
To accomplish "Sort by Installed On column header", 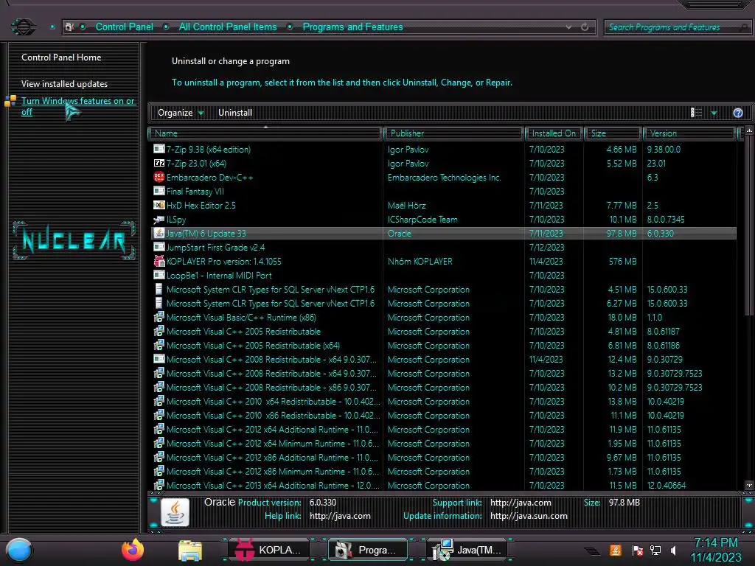I will pyautogui.click(x=554, y=133).
